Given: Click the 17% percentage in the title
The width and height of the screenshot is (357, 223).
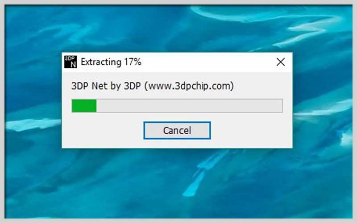Looking at the screenshot, I should (133, 62).
